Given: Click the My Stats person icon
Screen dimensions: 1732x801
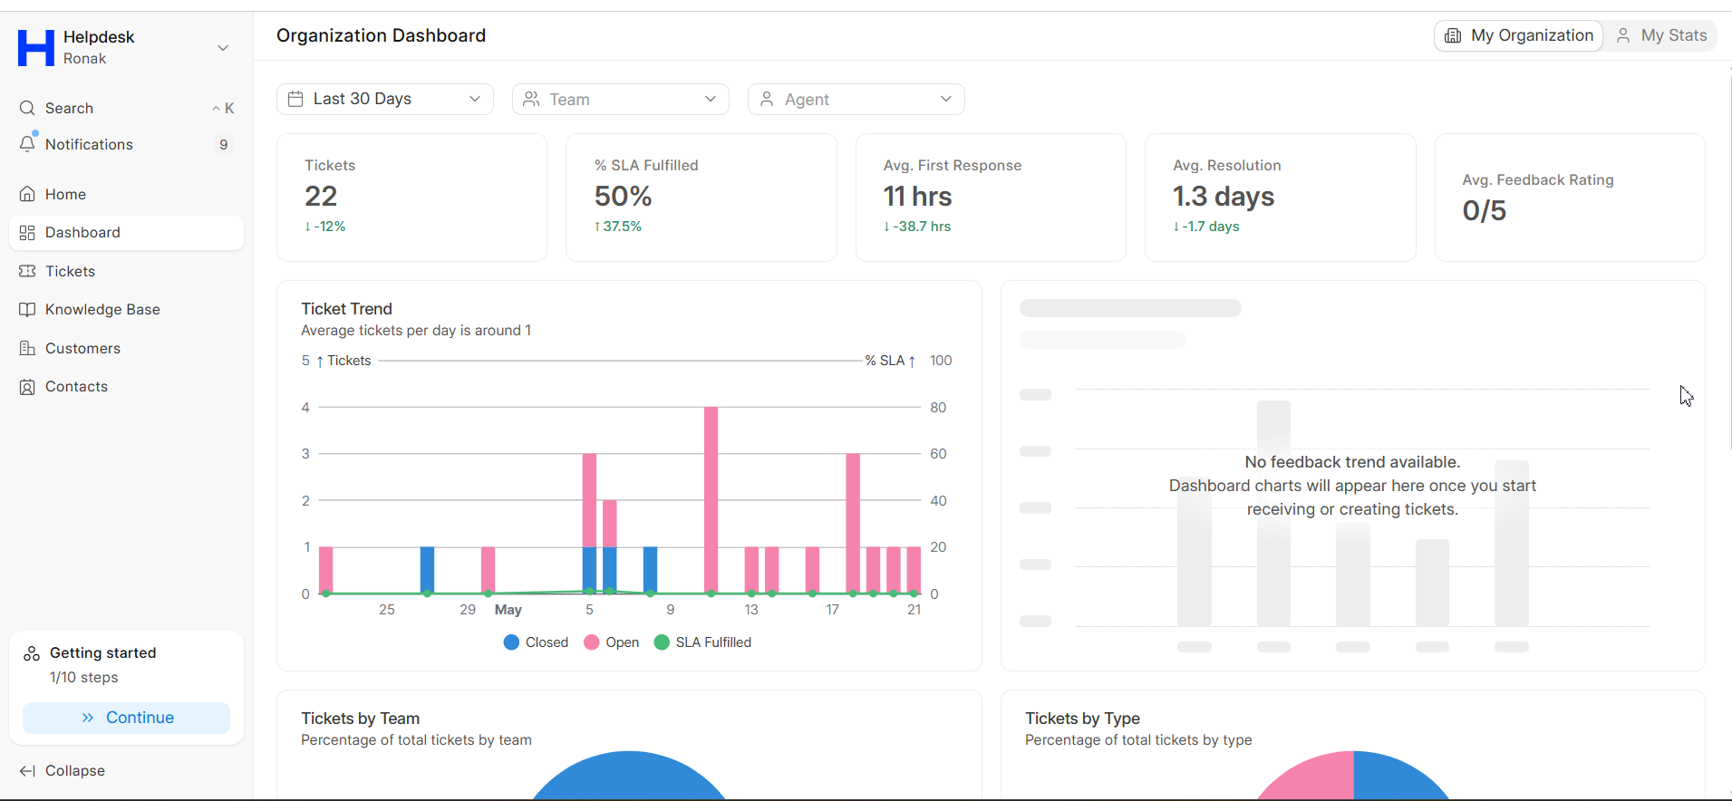Looking at the screenshot, I should coord(1623,35).
